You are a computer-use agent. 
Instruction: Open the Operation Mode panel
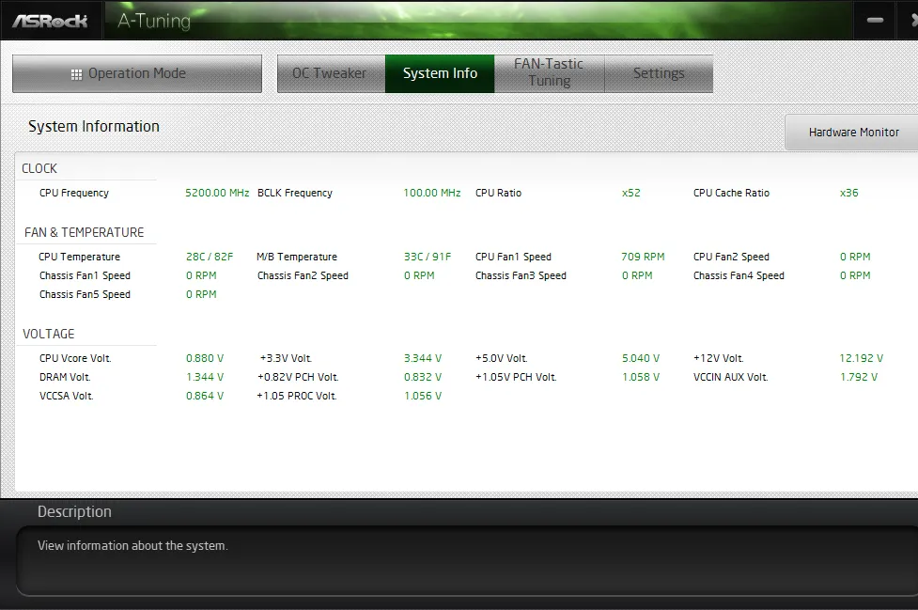[137, 73]
